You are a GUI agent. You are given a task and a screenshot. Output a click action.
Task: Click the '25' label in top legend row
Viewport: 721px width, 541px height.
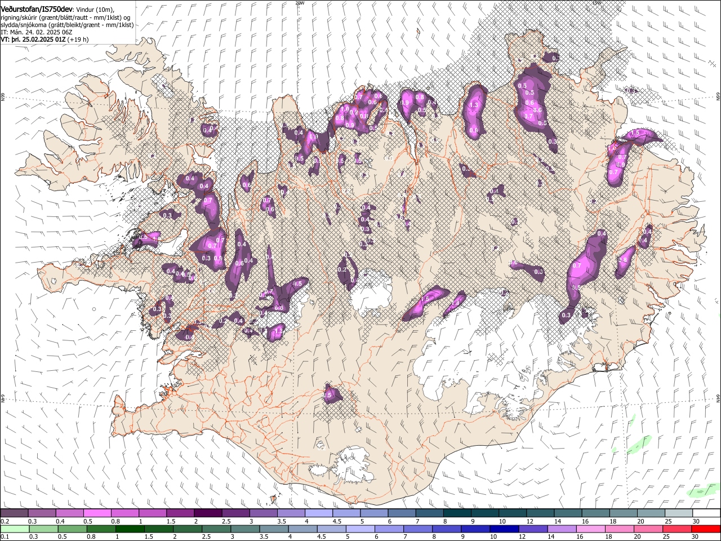(x=668, y=521)
